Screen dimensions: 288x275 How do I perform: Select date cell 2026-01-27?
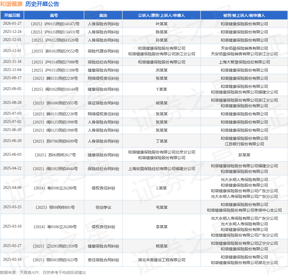click(x=12, y=24)
